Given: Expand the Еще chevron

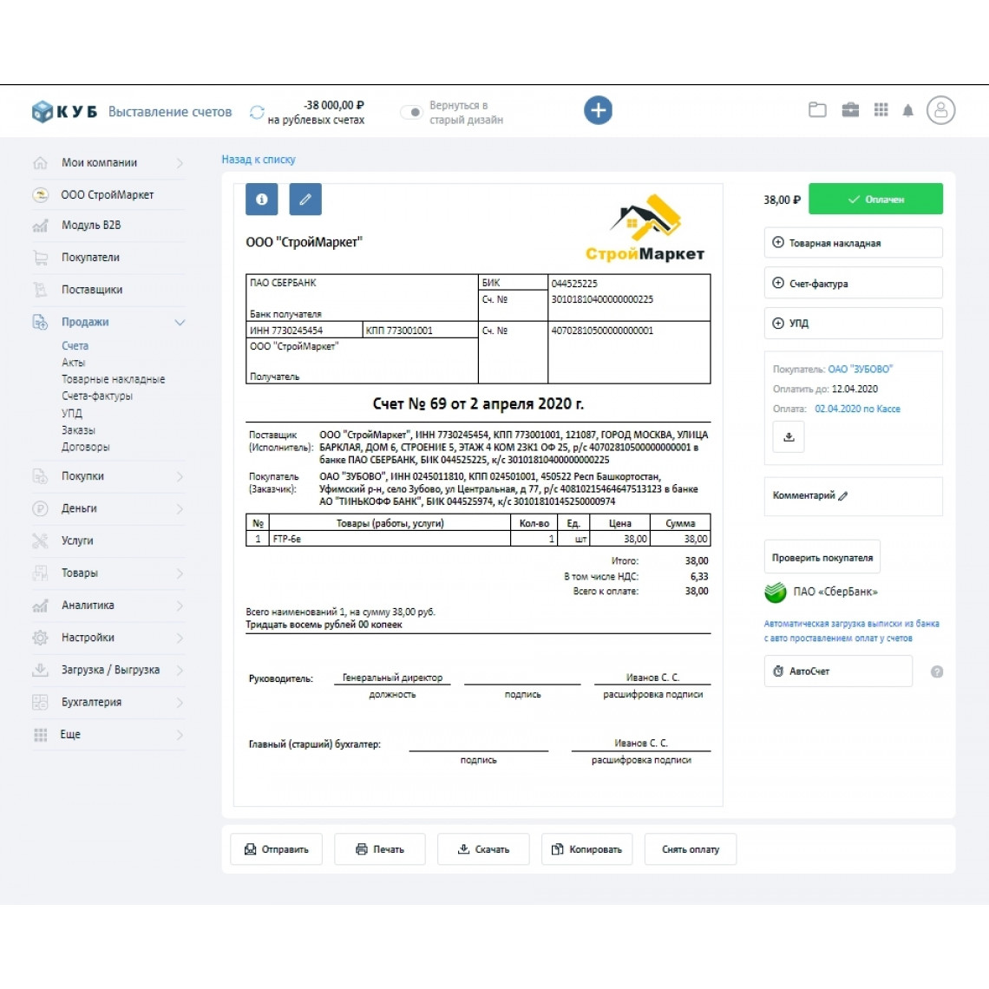Looking at the screenshot, I should (180, 735).
